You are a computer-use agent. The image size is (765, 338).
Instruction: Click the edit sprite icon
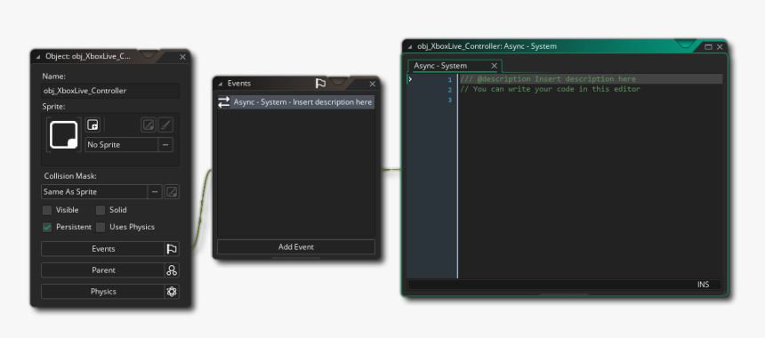tap(149, 125)
